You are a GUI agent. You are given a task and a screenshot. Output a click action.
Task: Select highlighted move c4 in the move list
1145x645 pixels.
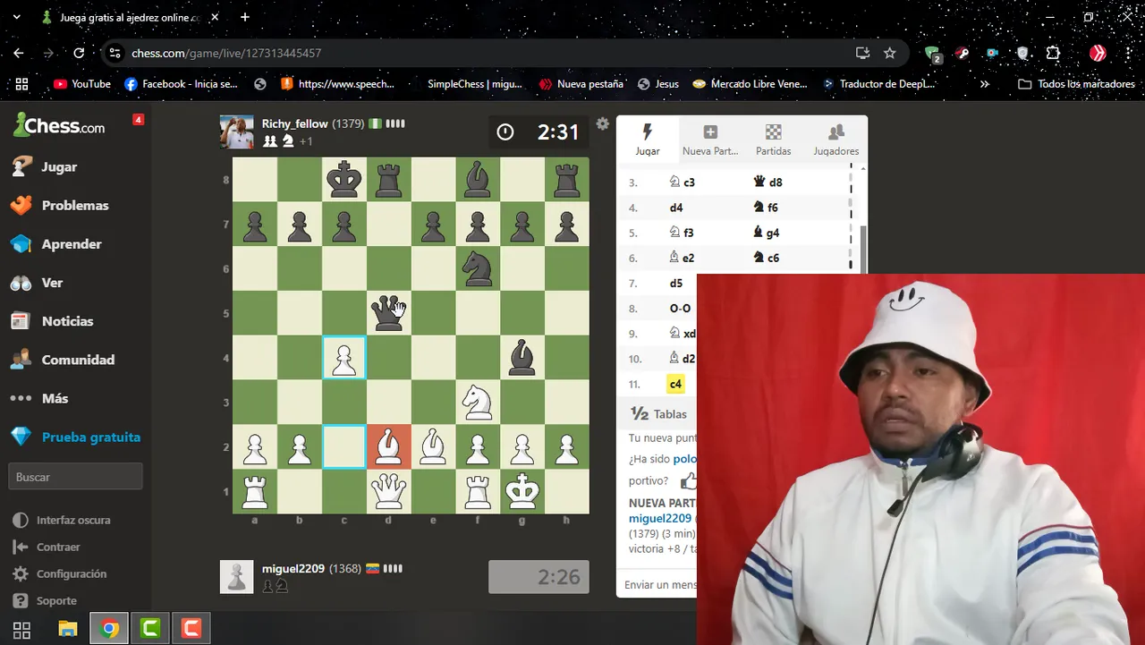(675, 384)
